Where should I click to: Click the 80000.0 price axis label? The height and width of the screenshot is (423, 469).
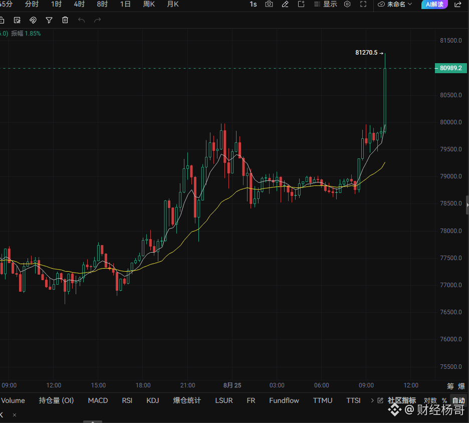coord(451,122)
